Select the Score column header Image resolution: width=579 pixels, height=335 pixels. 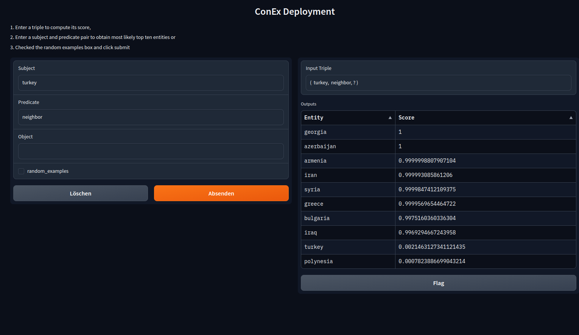(x=486, y=118)
